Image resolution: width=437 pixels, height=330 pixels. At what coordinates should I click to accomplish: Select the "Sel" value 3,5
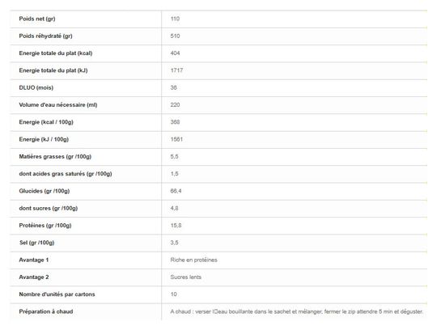tap(174, 243)
